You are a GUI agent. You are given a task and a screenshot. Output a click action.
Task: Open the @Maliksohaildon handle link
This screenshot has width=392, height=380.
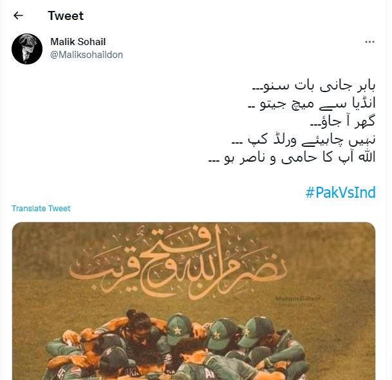point(86,55)
